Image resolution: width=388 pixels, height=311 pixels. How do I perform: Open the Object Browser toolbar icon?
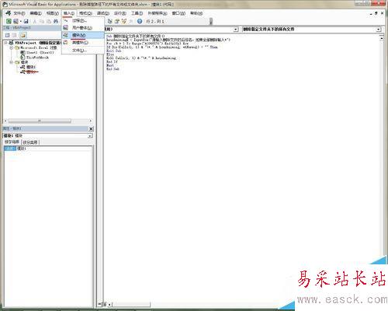[x=124, y=21]
